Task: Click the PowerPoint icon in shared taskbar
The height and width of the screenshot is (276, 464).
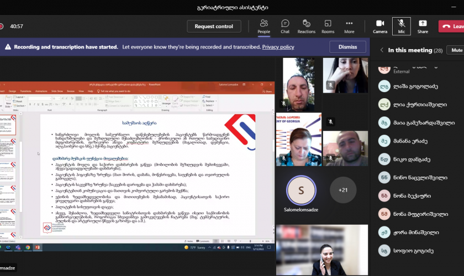Action: 38,248
